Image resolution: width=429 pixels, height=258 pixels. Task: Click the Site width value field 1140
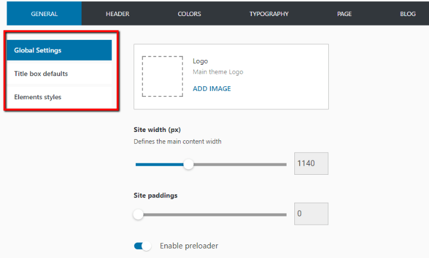coord(312,163)
